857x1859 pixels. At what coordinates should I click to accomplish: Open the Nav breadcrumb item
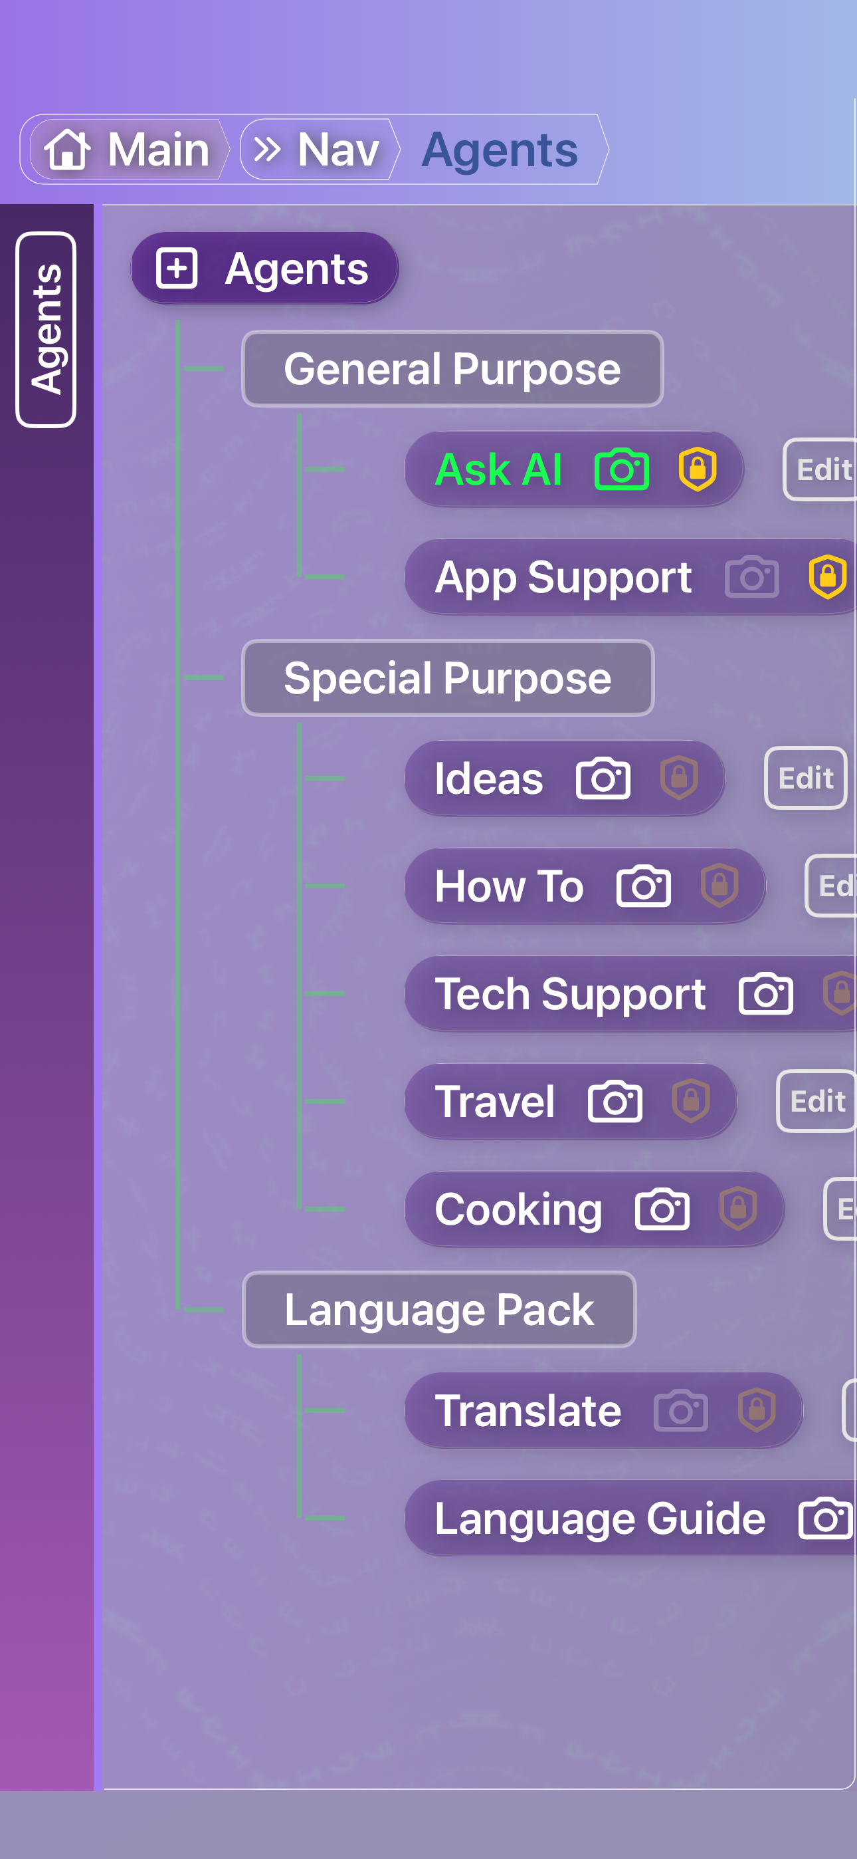pos(336,149)
